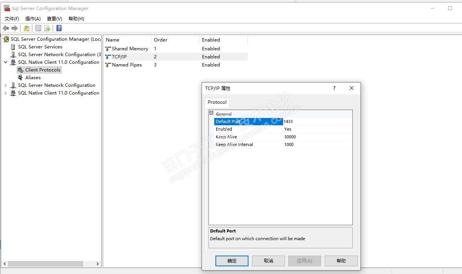Click the Client Protocols tree icon
This screenshot has width=462, height=274.
click(20, 70)
